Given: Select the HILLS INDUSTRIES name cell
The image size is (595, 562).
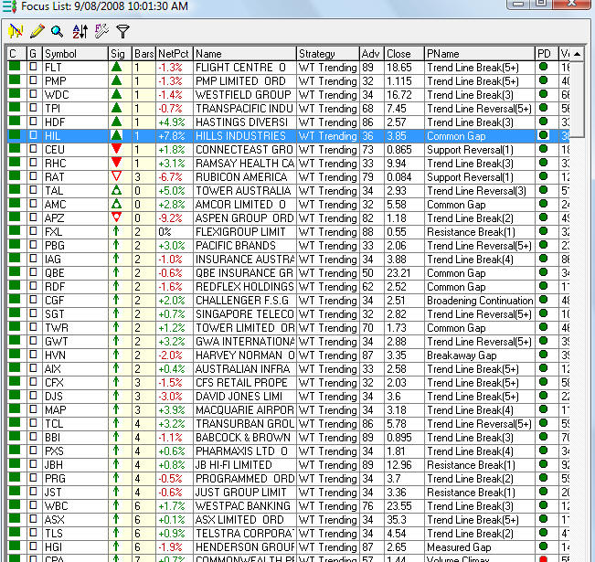Looking at the screenshot, I should 244,136.
